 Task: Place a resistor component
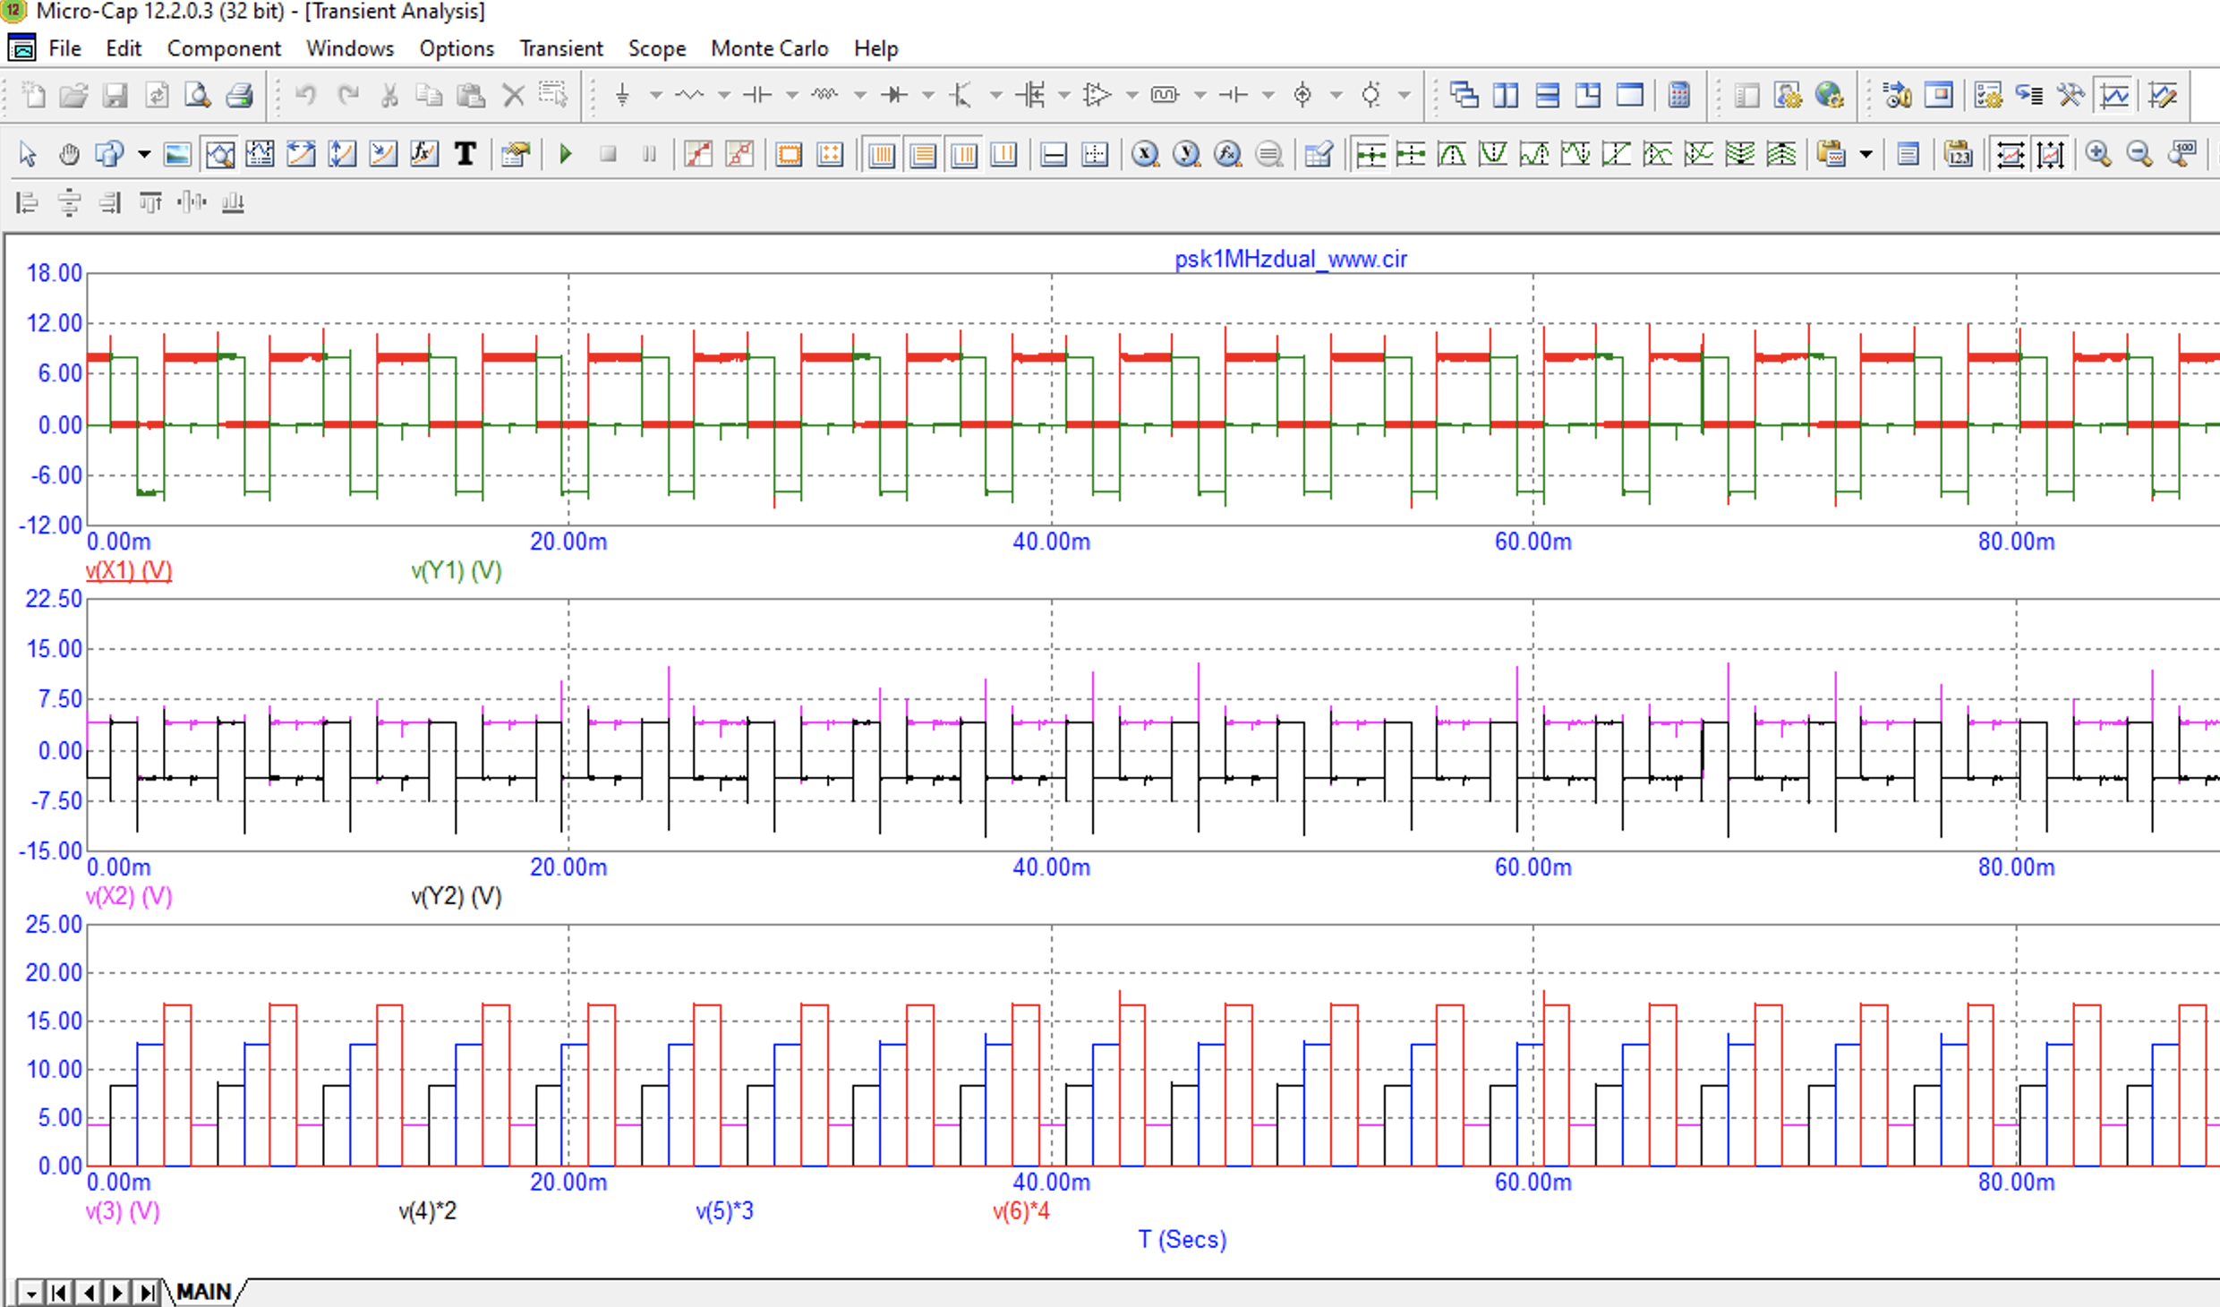(x=690, y=95)
